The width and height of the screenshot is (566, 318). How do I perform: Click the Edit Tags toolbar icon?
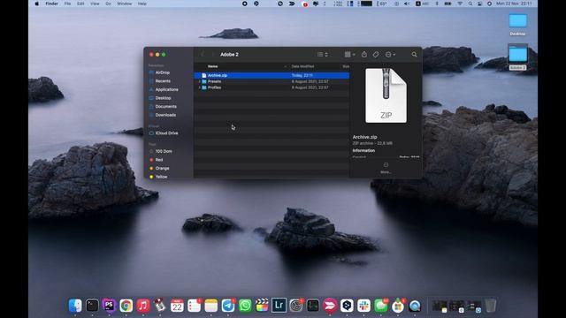click(x=376, y=55)
